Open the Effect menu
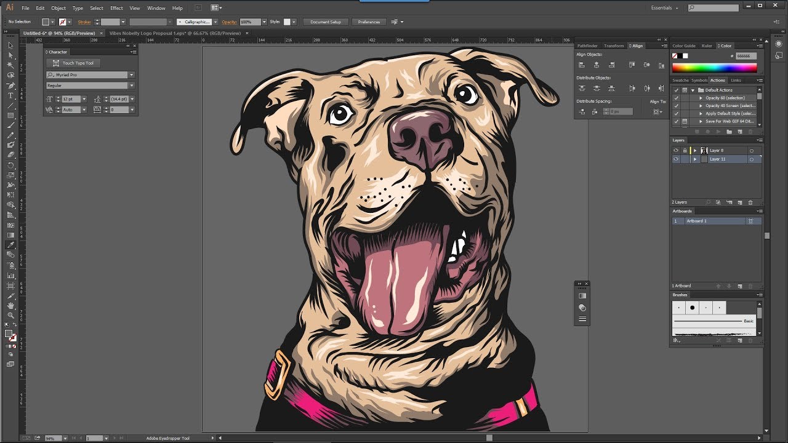Screen dimensions: 788x443 coord(116,8)
